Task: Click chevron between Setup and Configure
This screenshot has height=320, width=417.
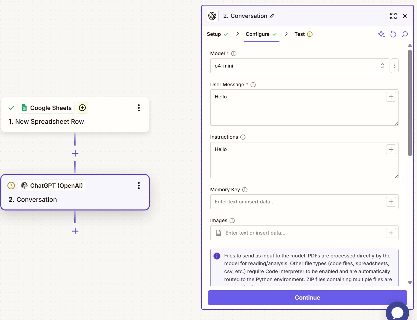Action: pos(238,34)
